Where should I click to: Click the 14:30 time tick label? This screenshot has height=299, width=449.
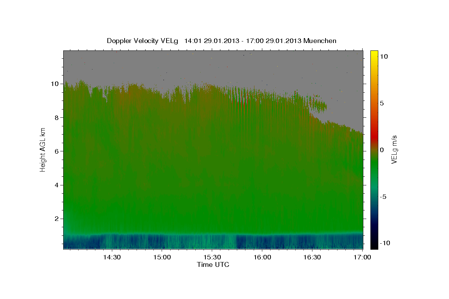(112, 257)
